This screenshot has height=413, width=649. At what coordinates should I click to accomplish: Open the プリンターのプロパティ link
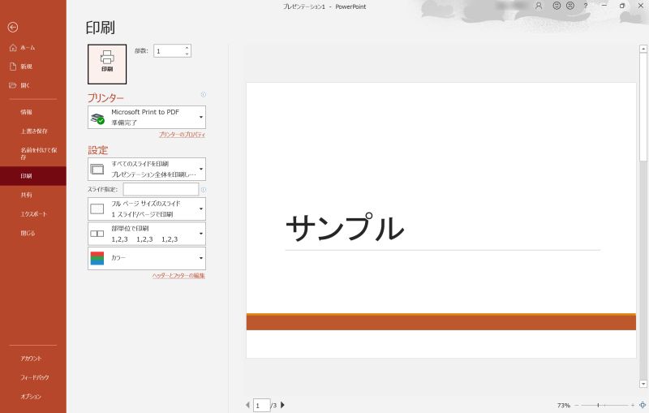[182, 135]
